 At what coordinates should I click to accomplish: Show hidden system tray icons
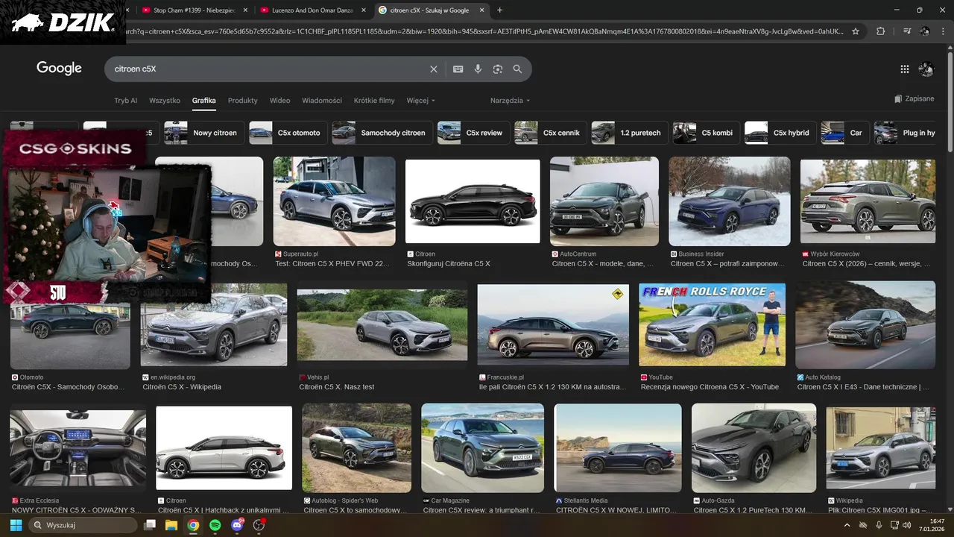847,525
